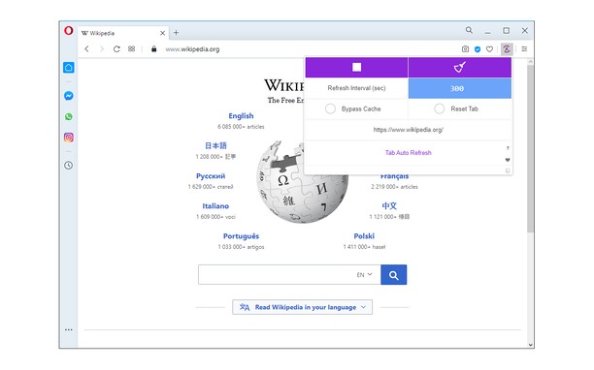Clear refresh settings with broom button
The width and height of the screenshot is (594, 370).
point(460,67)
